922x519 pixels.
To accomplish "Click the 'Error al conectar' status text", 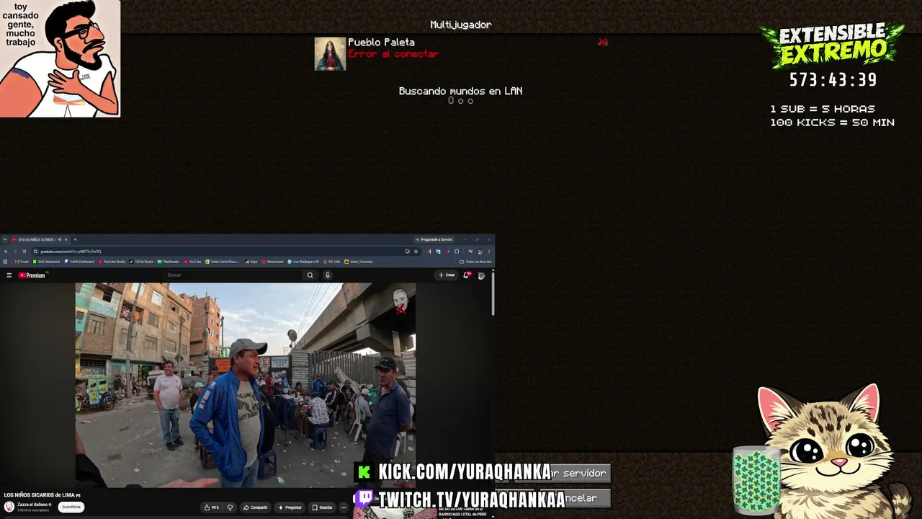I will pos(393,54).
